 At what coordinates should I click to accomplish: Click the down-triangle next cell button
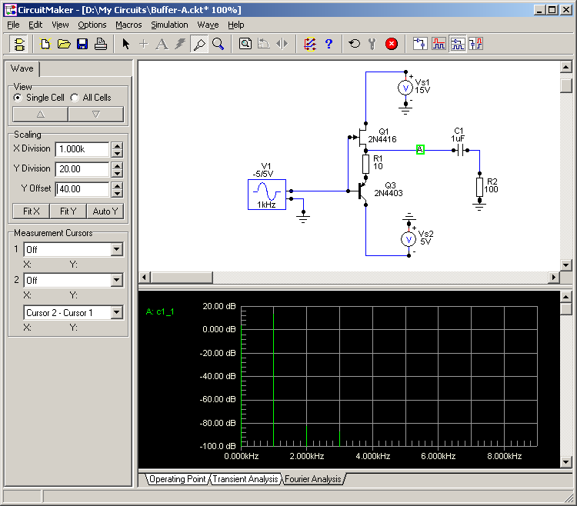tap(96, 115)
